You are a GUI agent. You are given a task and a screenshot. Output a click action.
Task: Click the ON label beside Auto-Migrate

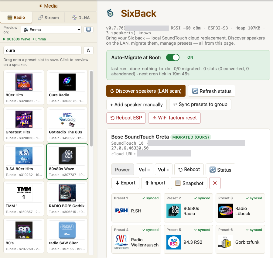click(x=190, y=57)
